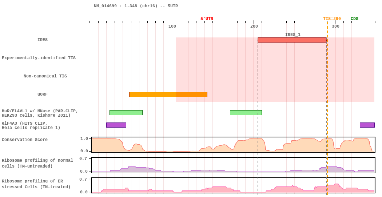Click the orange TIS:290 label
Screen dimensions: 382x197
[x=332, y=19]
